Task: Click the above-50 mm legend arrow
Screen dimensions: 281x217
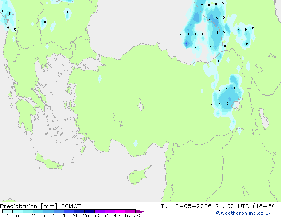Action: 140,211
